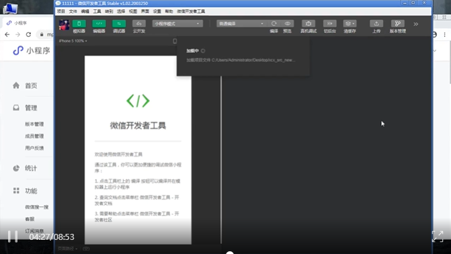Open the 微信开发者工具 menu
451x254 pixels.
pyautogui.click(x=191, y=11)
